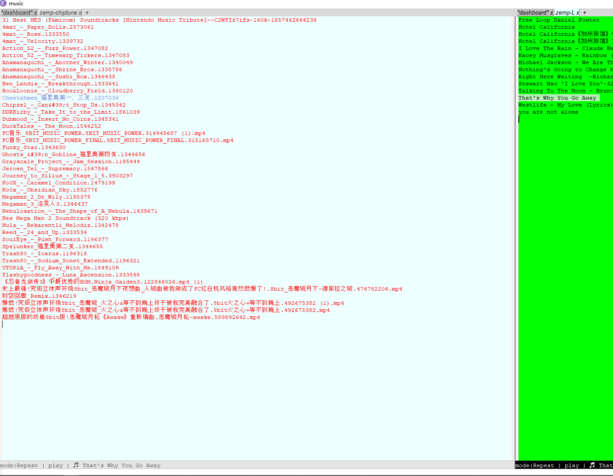Image resolution: width=613 pixels, height=476 pixels.
Task: Select the blue Cheetahmen entry
Action: click(x=61, y=98)
